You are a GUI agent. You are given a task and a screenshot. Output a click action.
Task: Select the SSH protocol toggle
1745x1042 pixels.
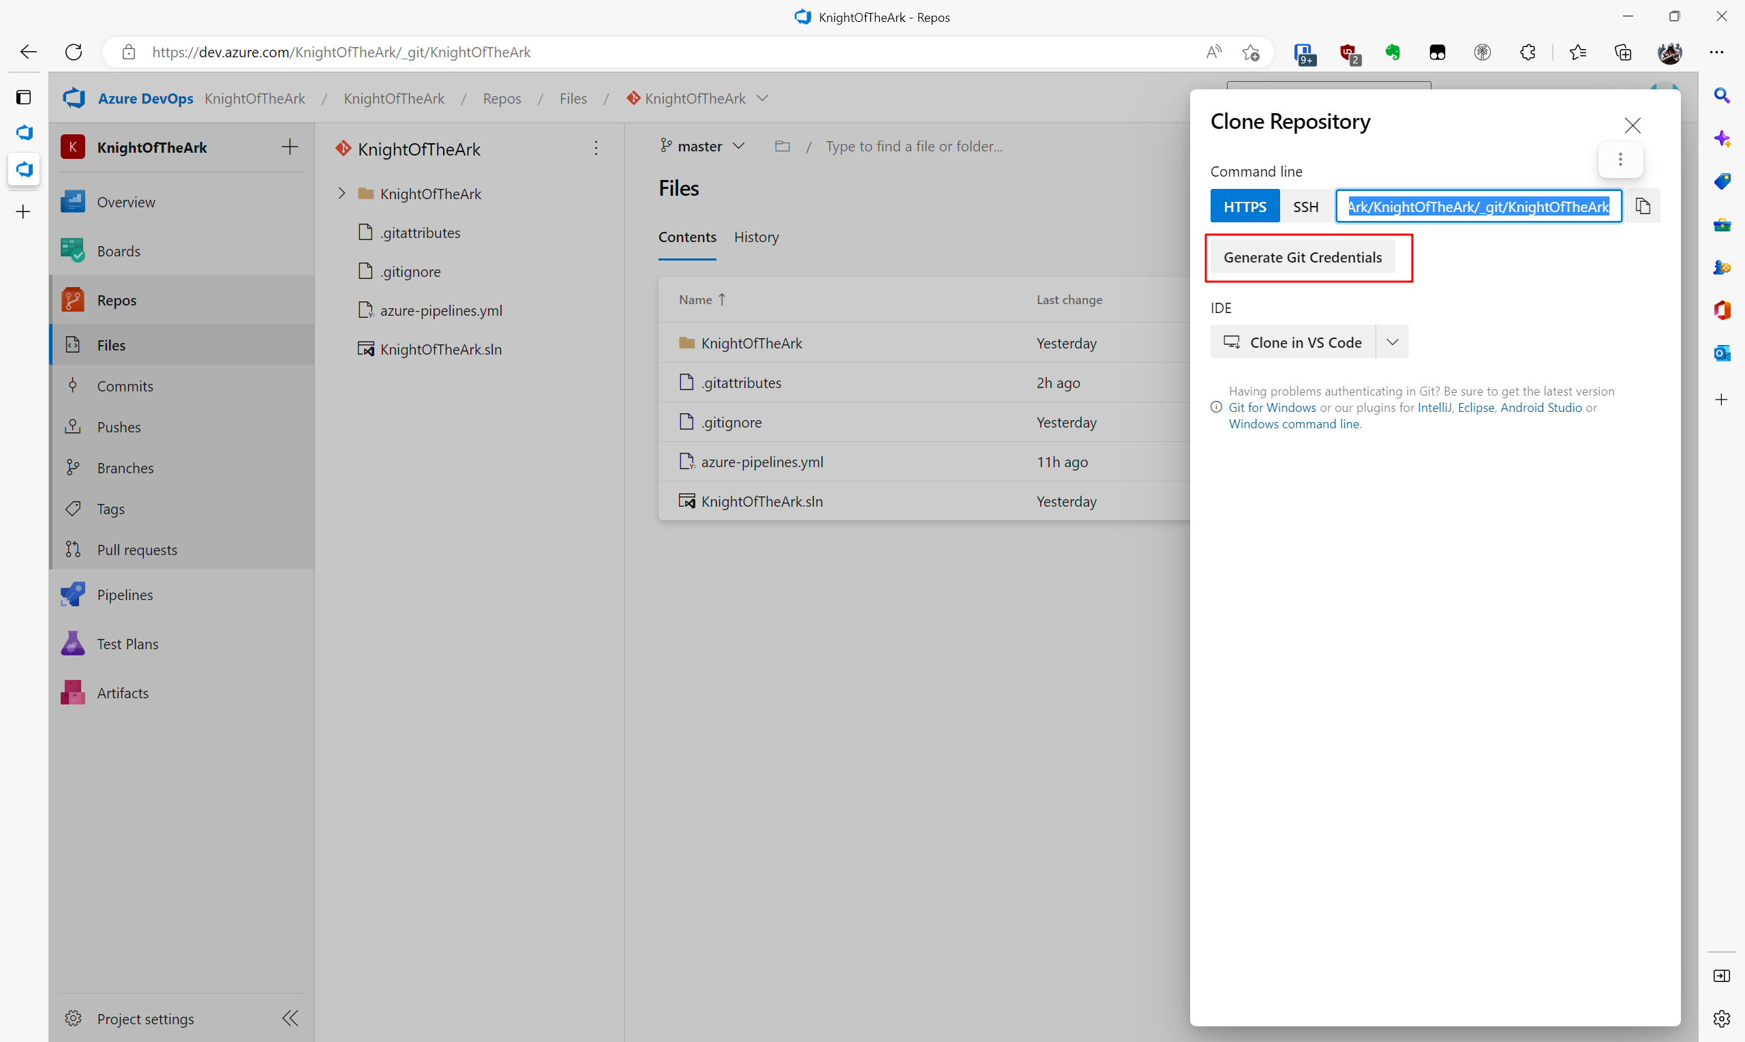tap(1305, 207)
